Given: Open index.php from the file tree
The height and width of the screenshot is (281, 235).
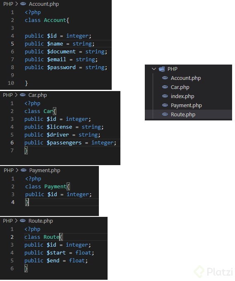Looking at the screenshot, I should 182,96.
